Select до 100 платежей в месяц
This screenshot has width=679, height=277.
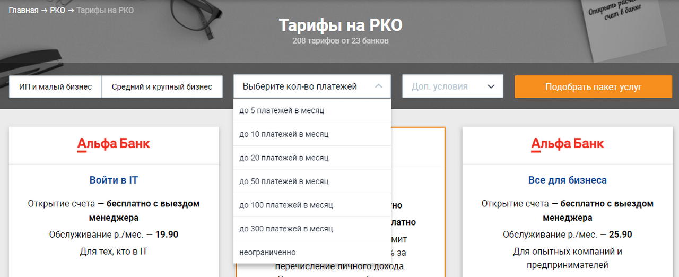[x=286, y=205]
